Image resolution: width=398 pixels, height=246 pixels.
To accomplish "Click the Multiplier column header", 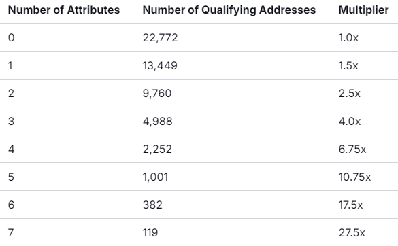I will (363, 10).
